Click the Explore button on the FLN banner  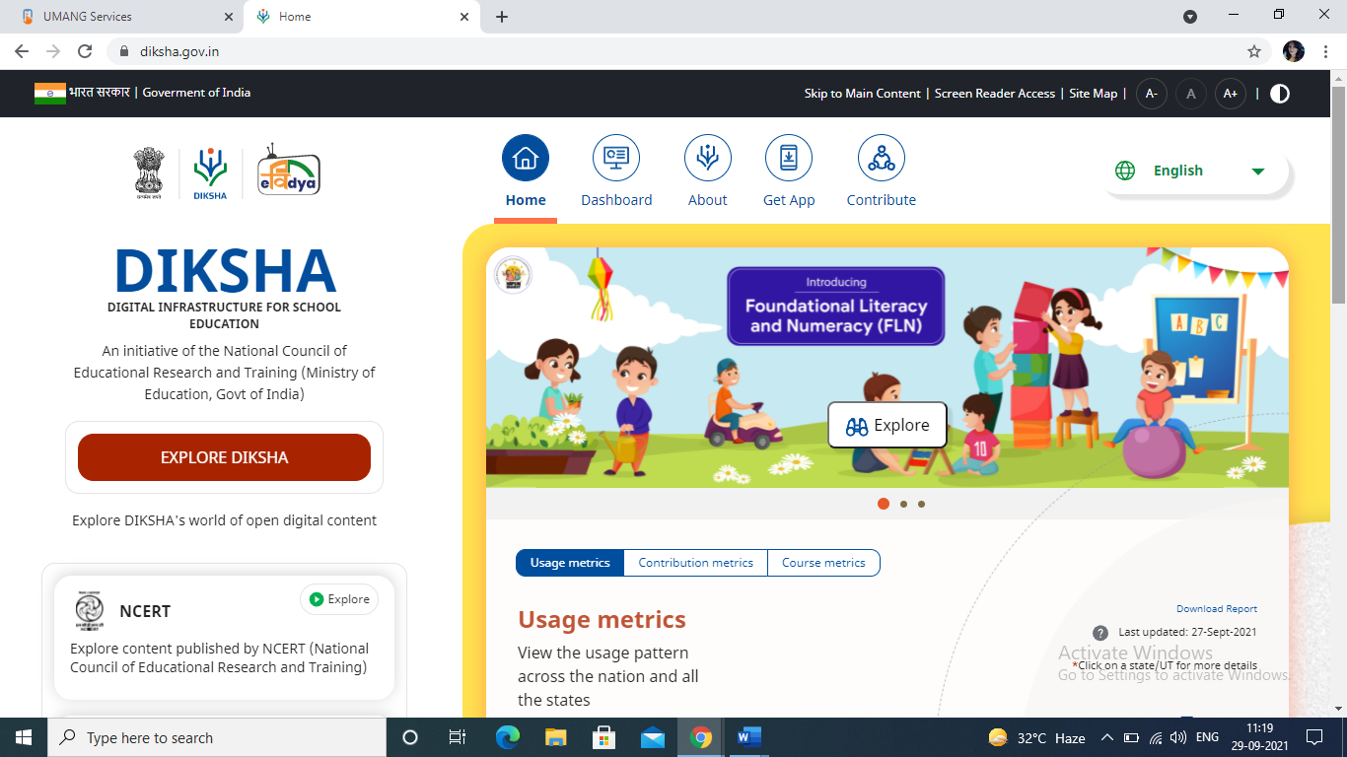[886, 425]
